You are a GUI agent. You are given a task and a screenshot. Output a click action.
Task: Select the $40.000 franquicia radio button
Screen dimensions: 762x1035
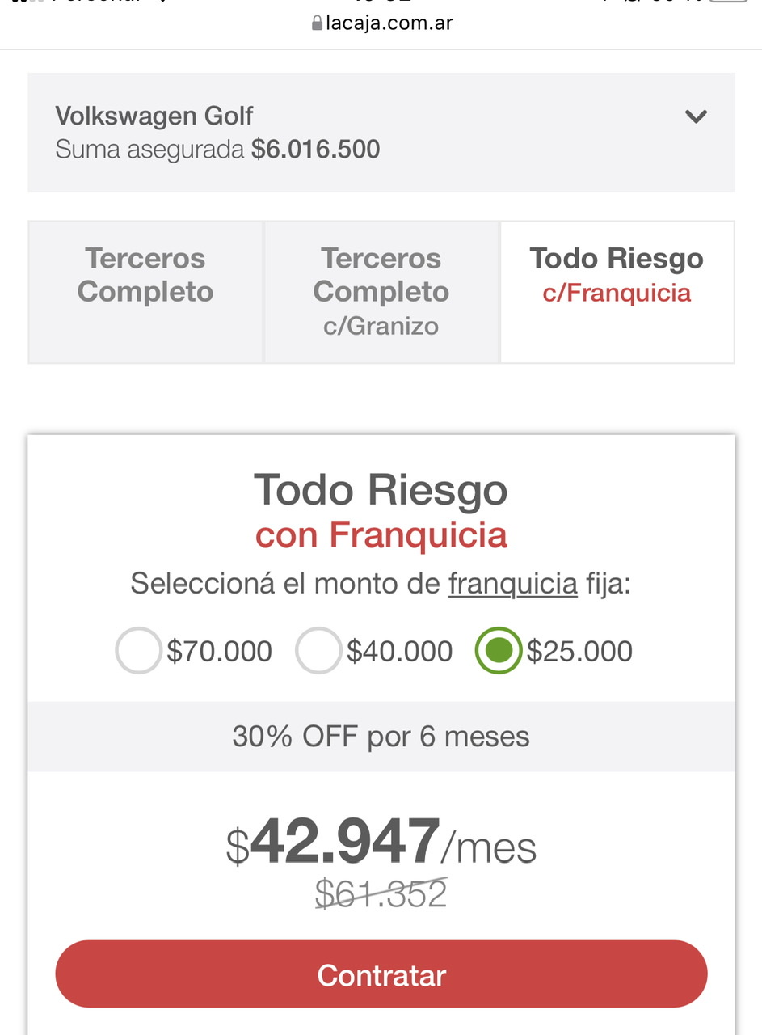click(x=318, y=650)
